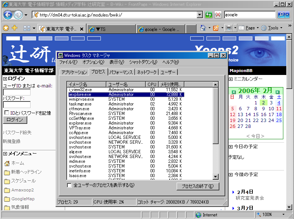Open ファイル(F) menu in Task Manager

pyautogui.click(x=68, y=62)
